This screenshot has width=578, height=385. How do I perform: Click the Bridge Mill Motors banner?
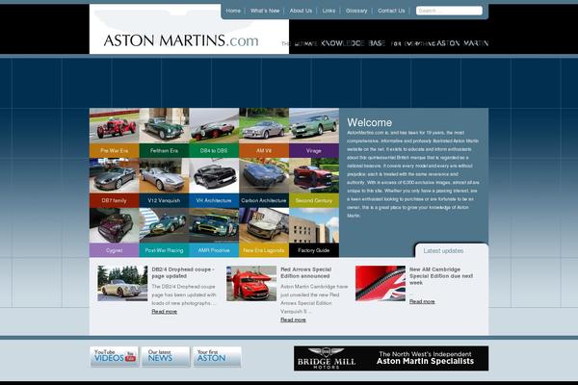[391, 358]
